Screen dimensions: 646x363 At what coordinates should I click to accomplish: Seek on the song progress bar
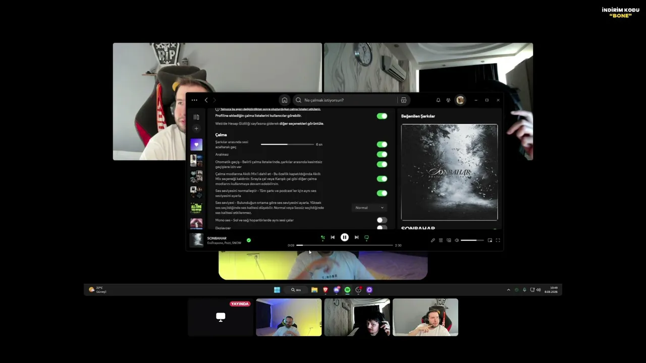(345, 246)
